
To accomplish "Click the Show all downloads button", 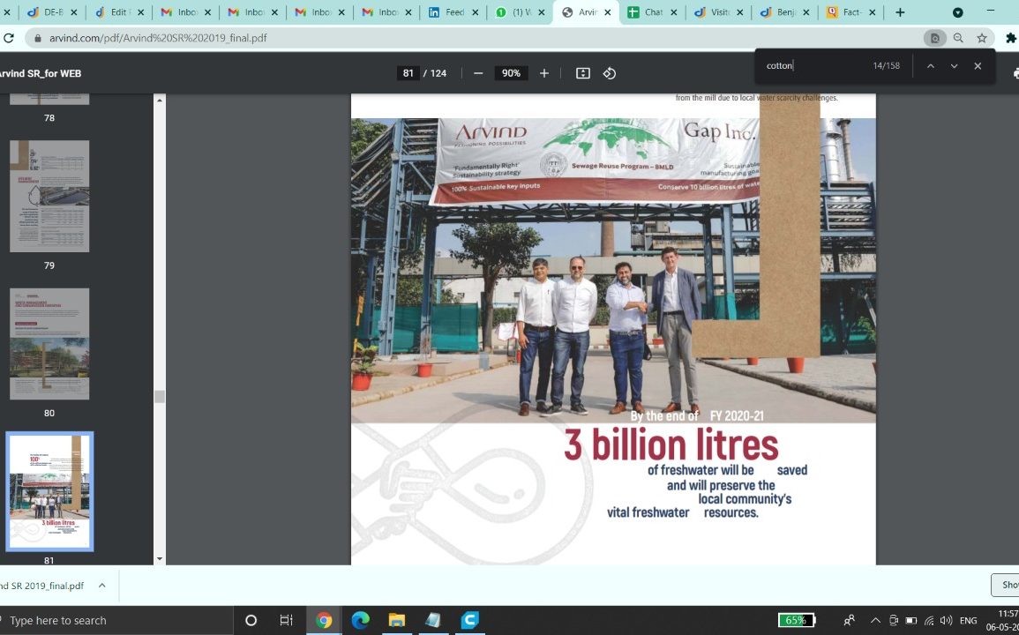I will [1005, 585].
